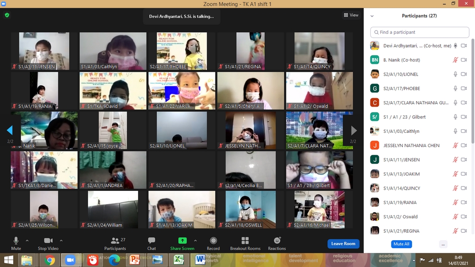The width and height of the screenshot is (475, 267).
Task: Open the Reactions menu icon
Action: pos(277,241)
